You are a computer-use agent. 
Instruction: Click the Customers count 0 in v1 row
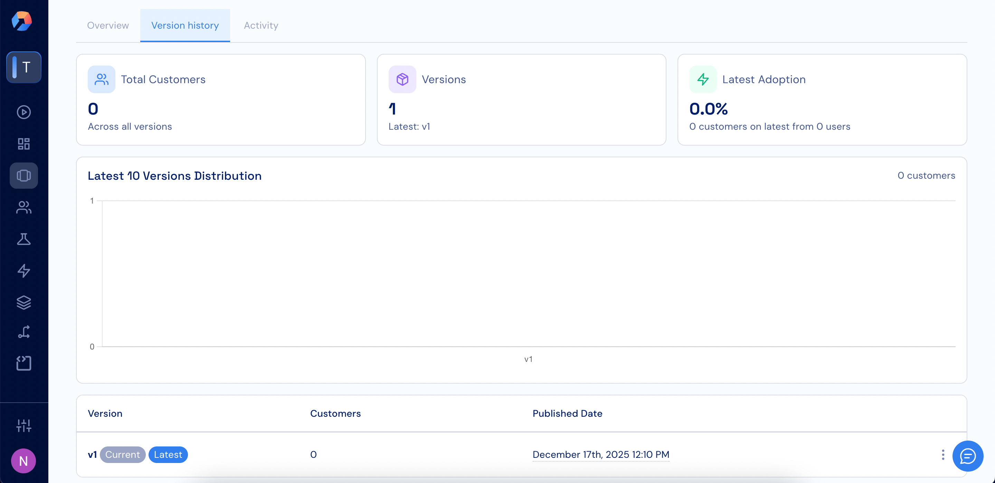point(313,454)
